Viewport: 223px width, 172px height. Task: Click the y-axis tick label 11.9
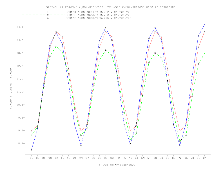click(19, 79)
